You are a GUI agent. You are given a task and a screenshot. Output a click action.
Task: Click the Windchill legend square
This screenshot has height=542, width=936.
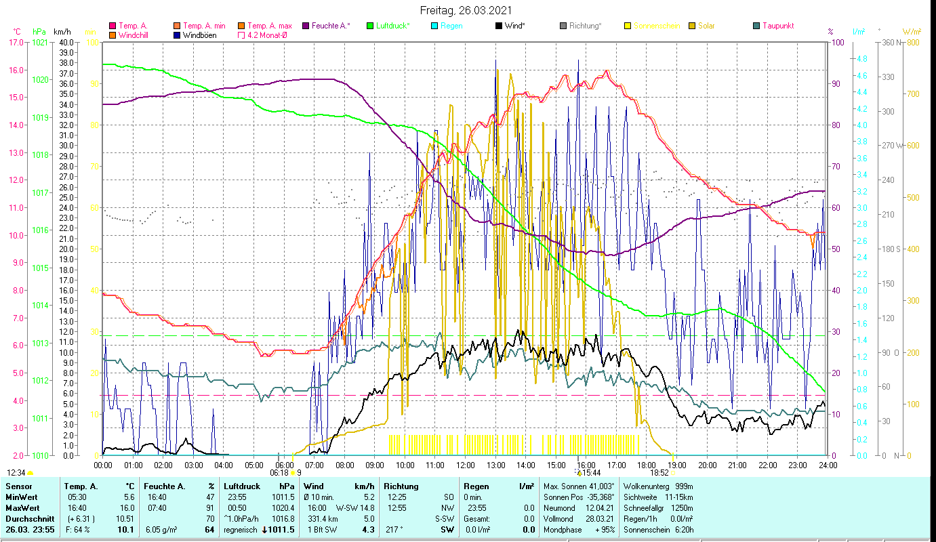(113, 35)
